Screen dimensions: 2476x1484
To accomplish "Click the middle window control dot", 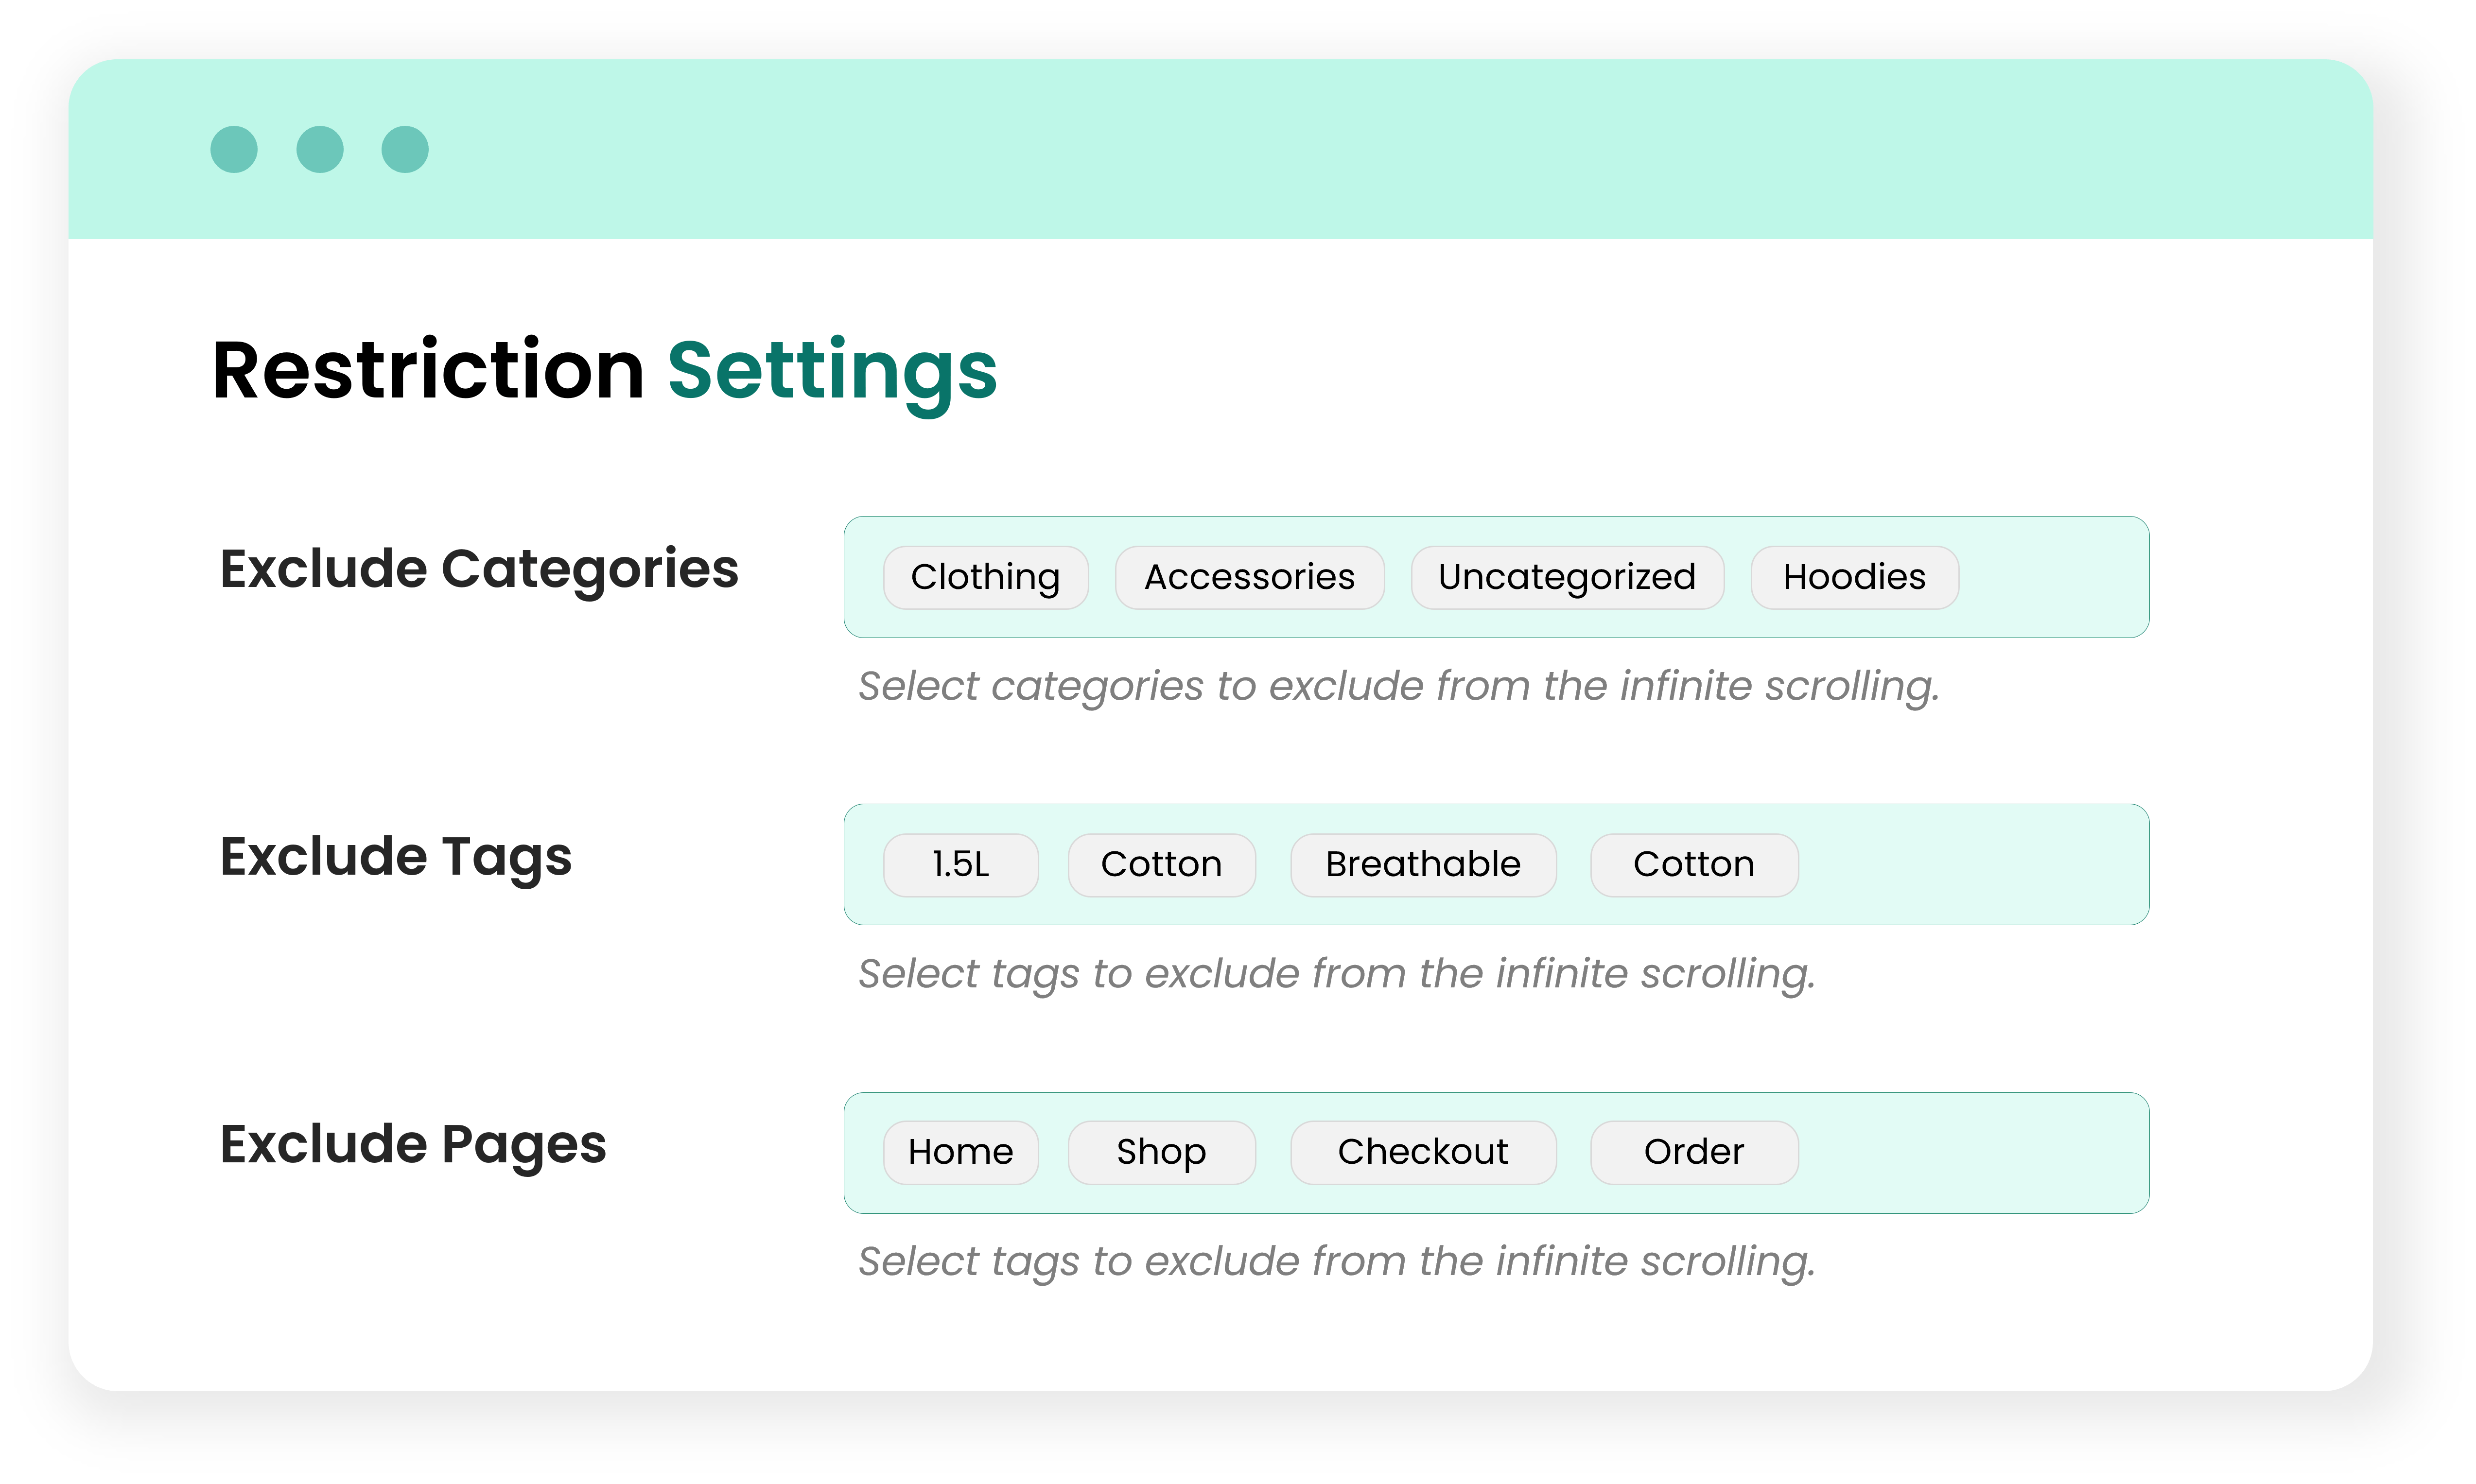I will (320, 150).
